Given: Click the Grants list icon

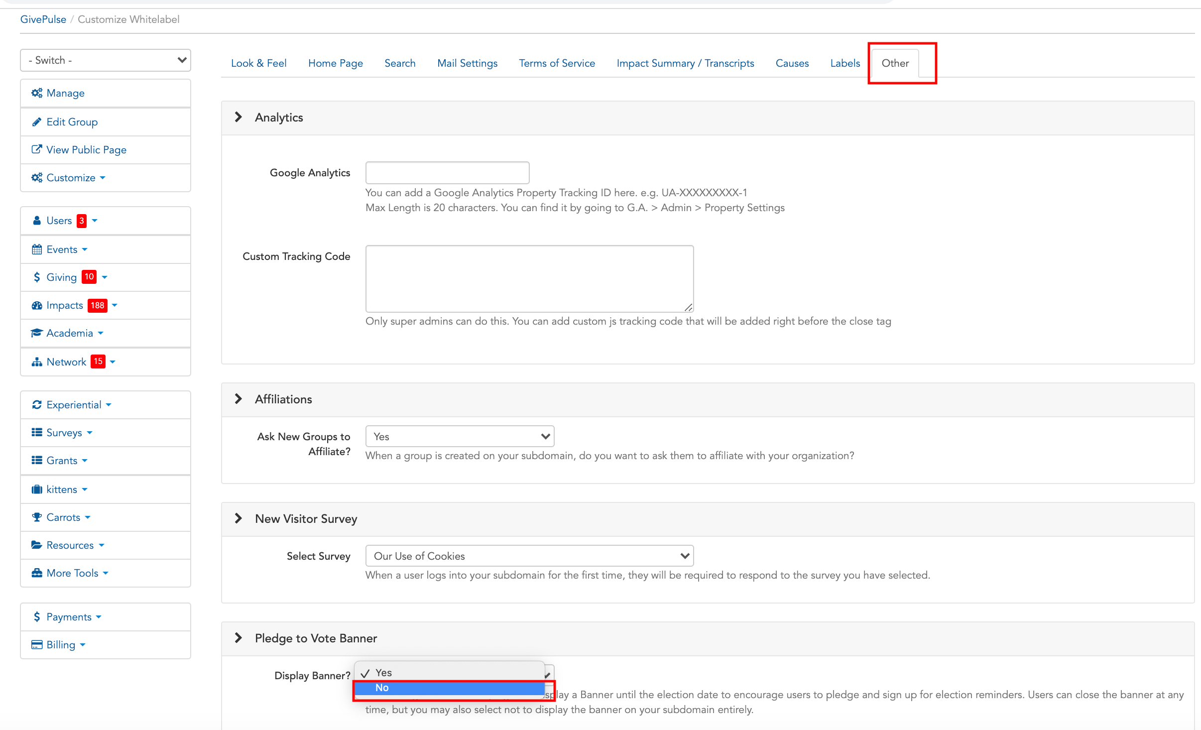Looking at the screenshot, I should [x=37, y=461].
